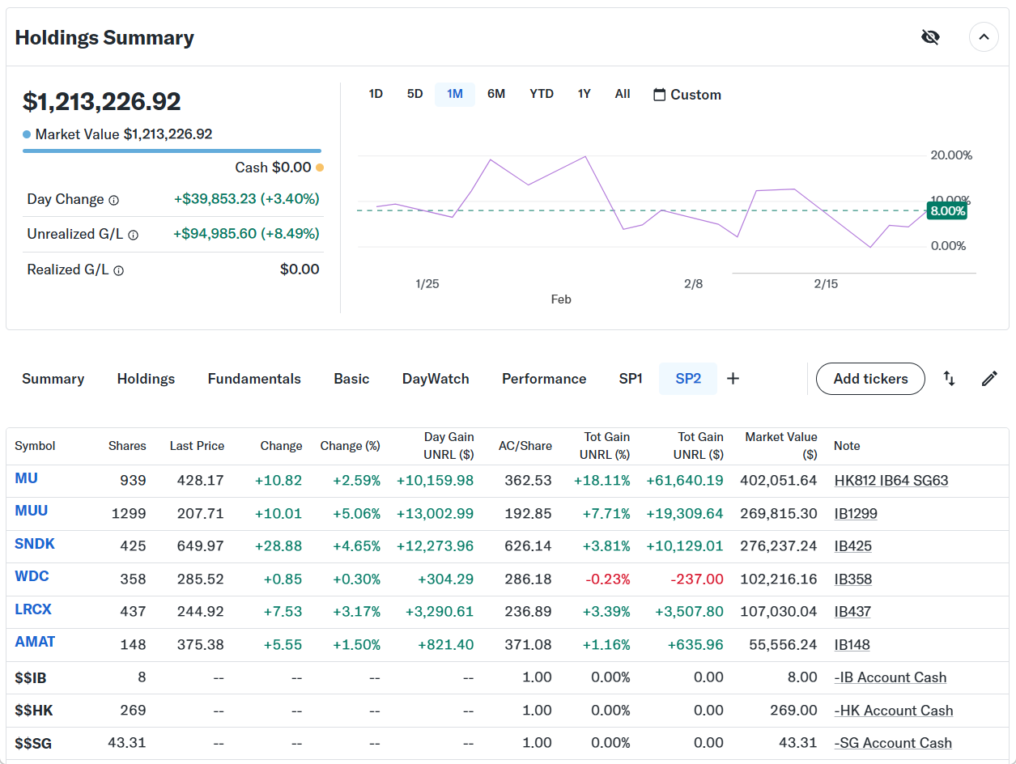Select the 1D chart range
The width and height of the screenshot is (1016, 764).
coord(376,94)
